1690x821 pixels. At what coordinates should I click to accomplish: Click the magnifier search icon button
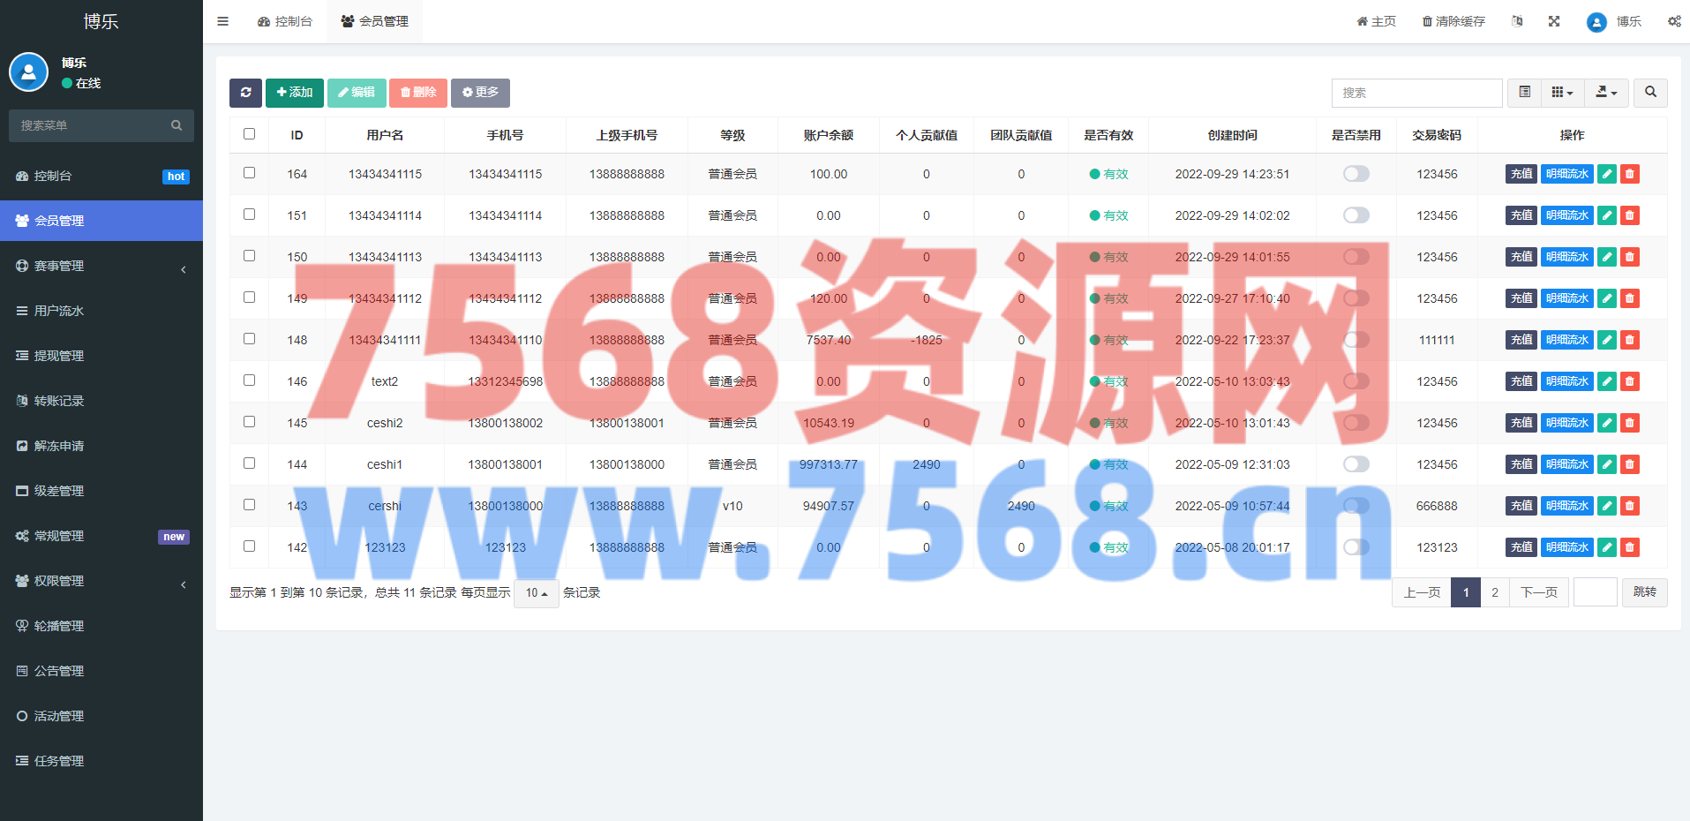tap(1650, 93)
